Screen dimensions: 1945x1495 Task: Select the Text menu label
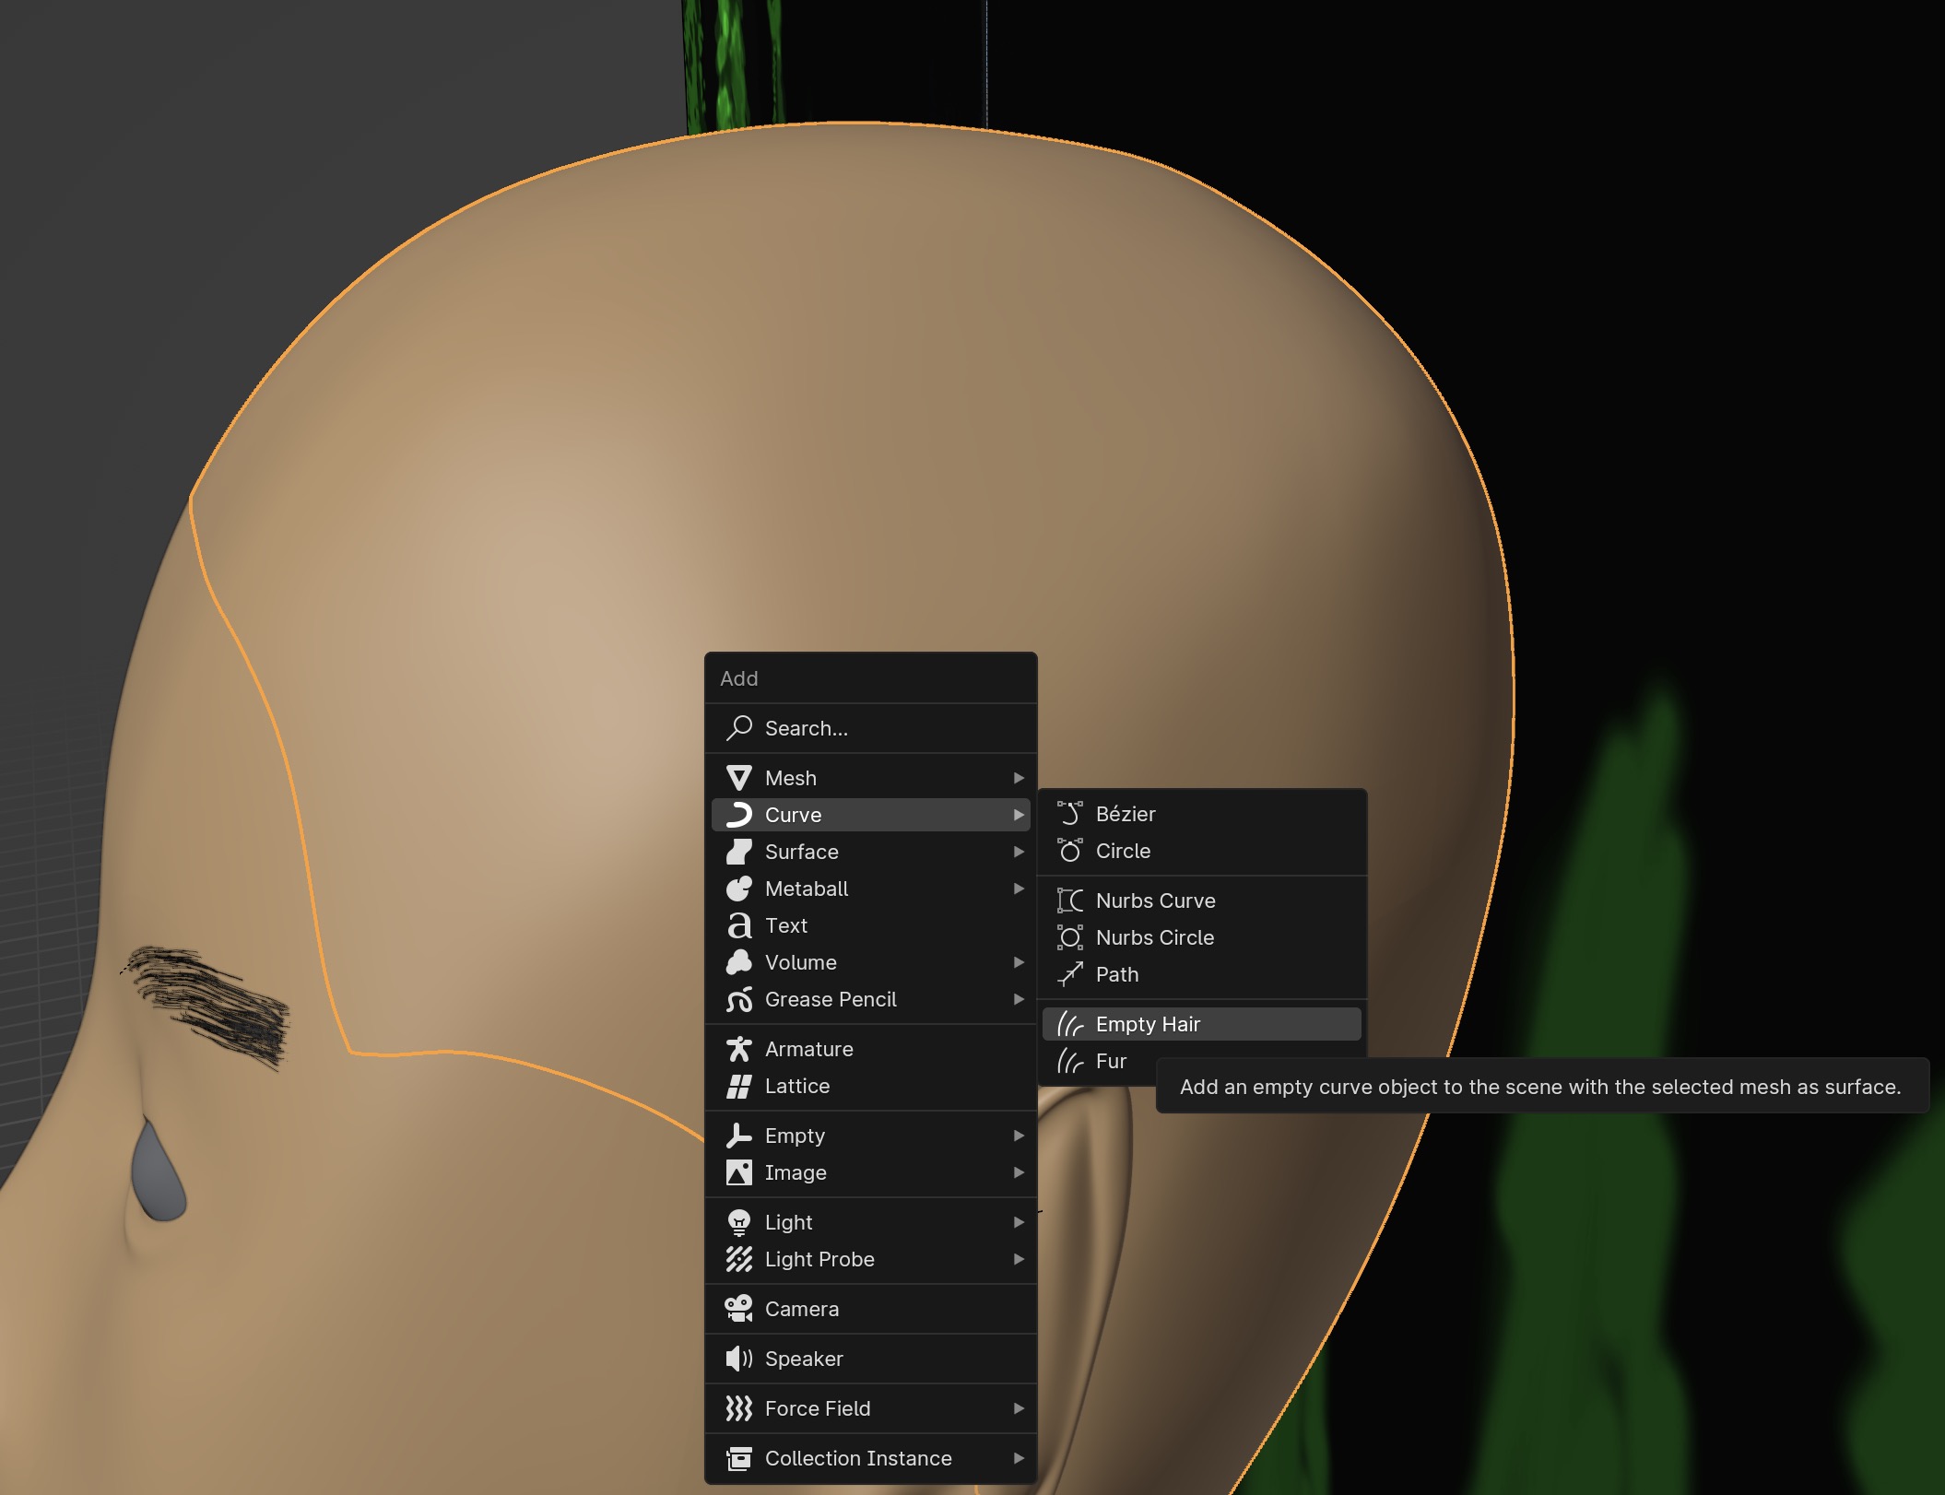(786, 925)
